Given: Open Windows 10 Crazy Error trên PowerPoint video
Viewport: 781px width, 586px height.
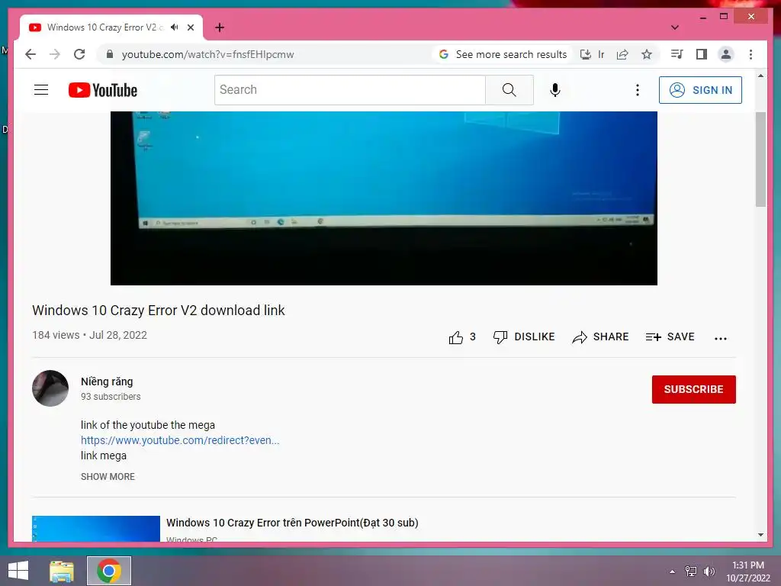Looking at the screenshot, I should pos(292,523).
